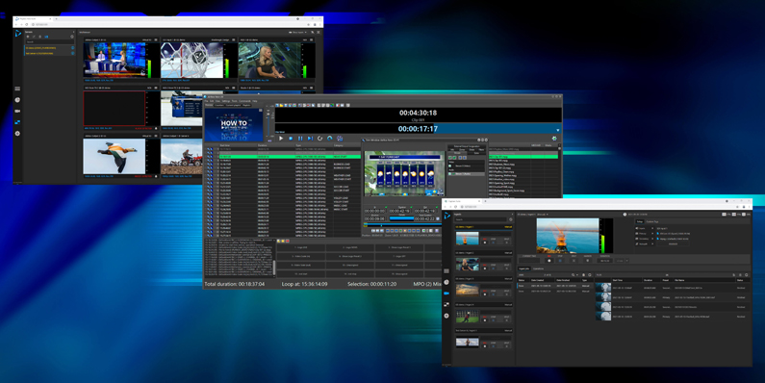
Task: Open the clock icon in Multiviewer sidebar
Action: [x=17, y=100]
